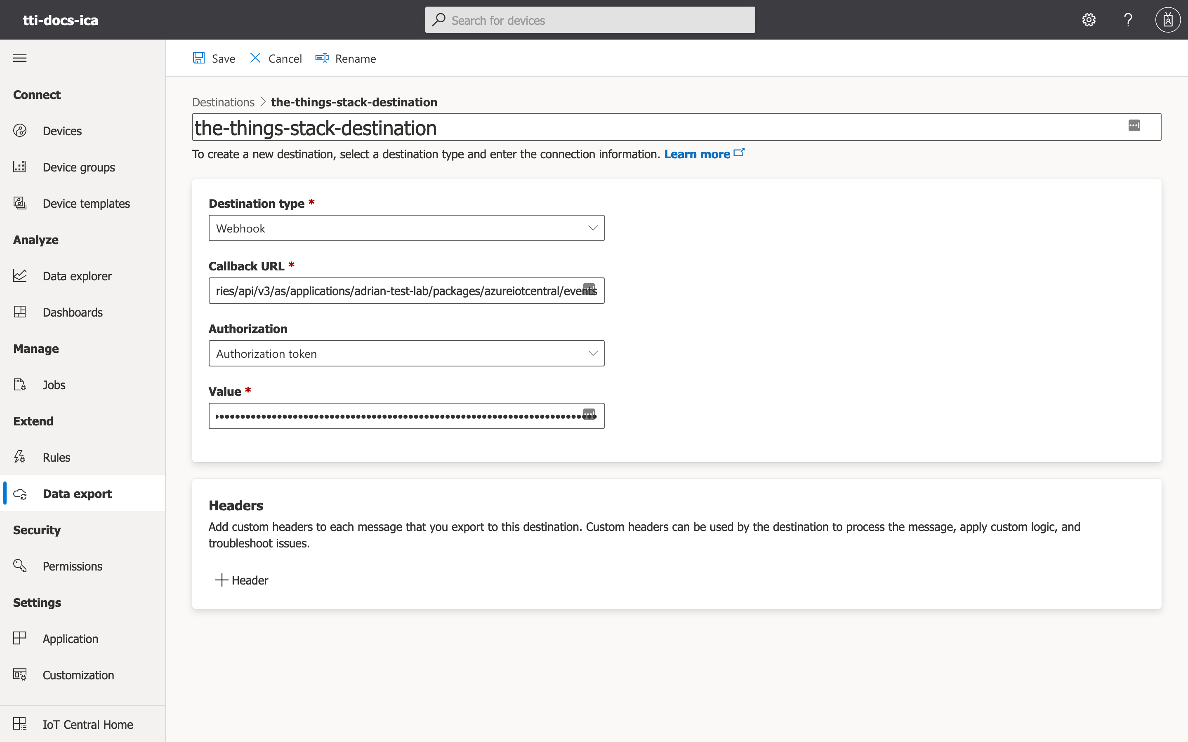Open Permissions under Security
This screenshot has height=742, width=1188.
click(72, 566)
